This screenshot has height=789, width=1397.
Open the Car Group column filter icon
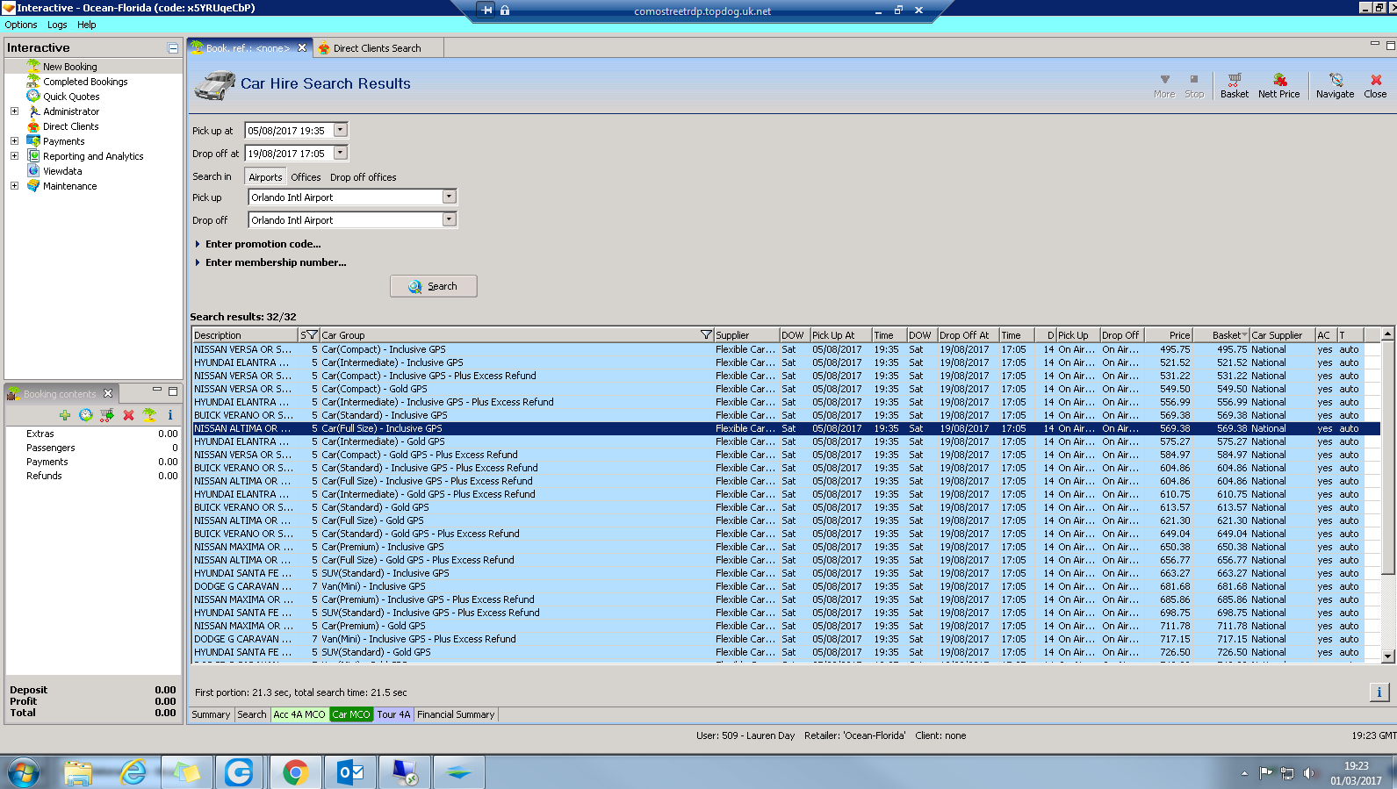point(706,335)
